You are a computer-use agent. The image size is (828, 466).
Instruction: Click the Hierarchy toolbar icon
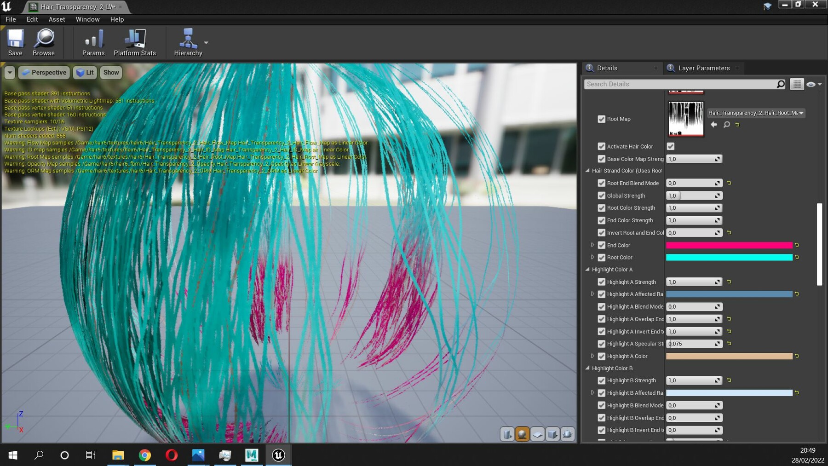[x=188, y=42]
